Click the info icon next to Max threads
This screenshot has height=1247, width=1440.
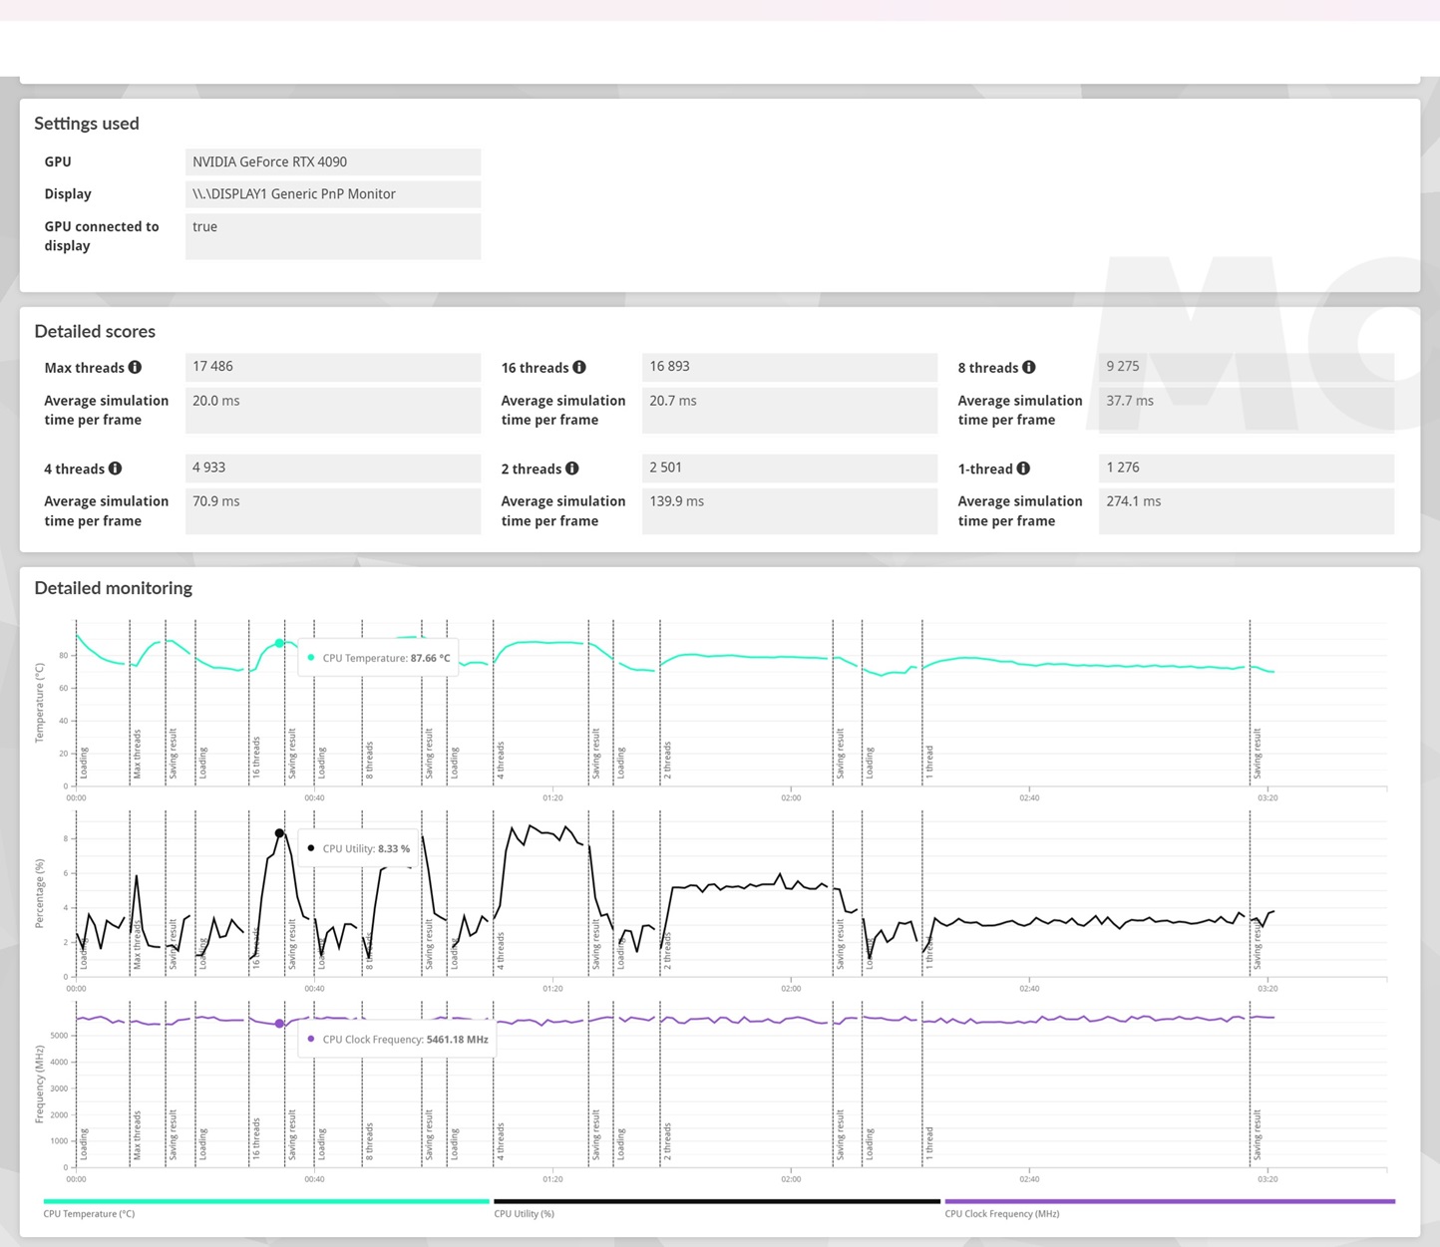135,368
